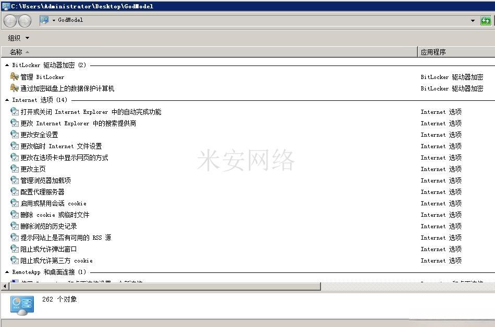Select 启用或禁用会话 cookie
The width and height of the screenshot is (495, 327).
(53, 203)
